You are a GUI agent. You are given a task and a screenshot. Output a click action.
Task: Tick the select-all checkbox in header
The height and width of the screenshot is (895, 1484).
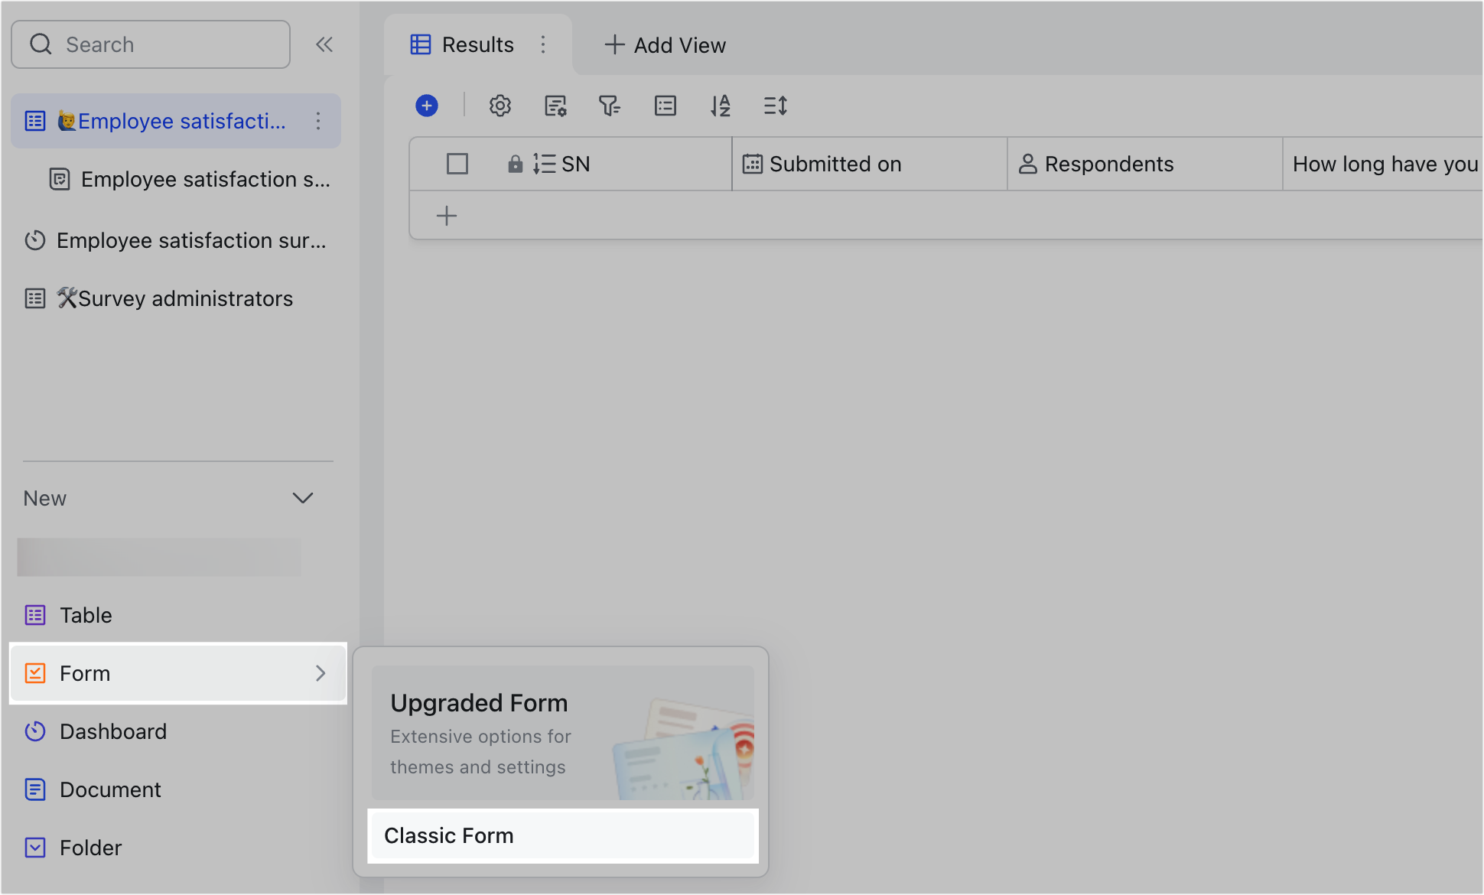457,164
